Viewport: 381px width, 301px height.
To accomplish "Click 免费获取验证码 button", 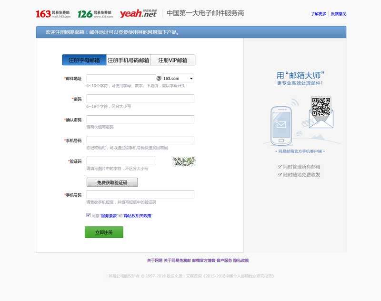I will click(x=112, y=182).
